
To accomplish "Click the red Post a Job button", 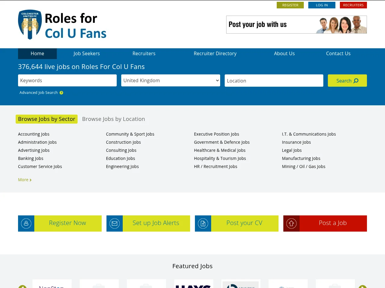I will (325, 223).
